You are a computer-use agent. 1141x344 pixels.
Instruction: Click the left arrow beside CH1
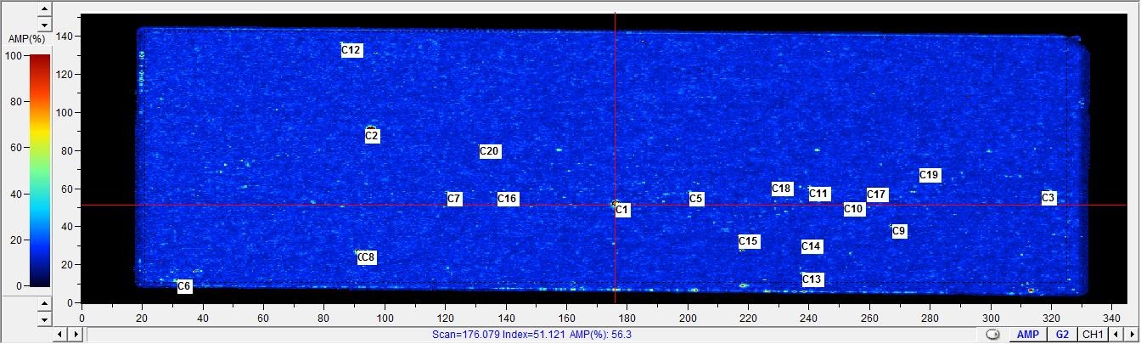coord(1116,335)
